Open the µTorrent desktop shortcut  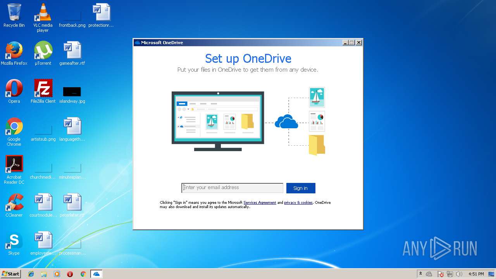point(43,53)
